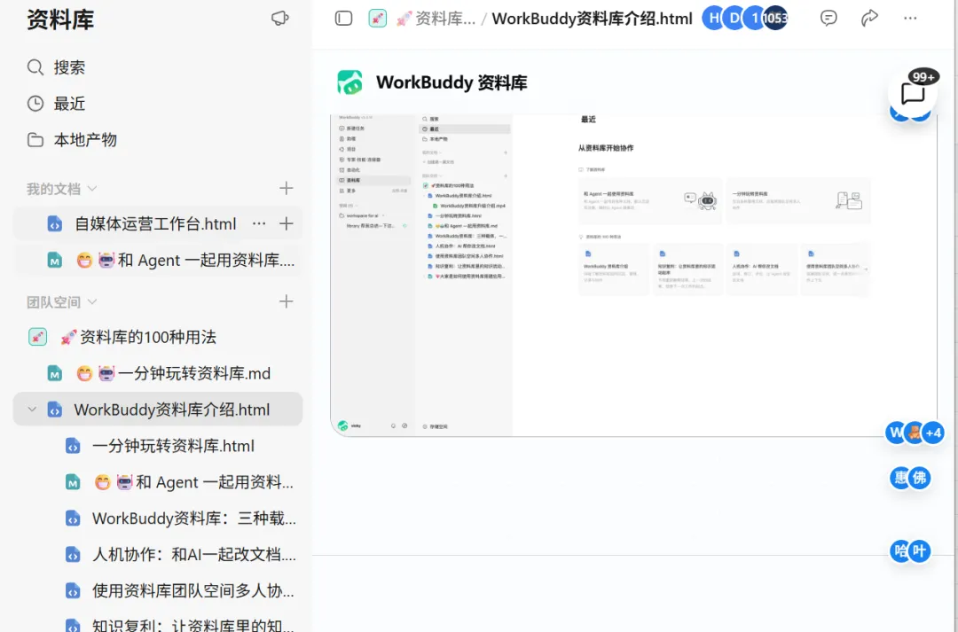Click the markdown icon of 一分钟玩转资料库.md

click(55, 373)
